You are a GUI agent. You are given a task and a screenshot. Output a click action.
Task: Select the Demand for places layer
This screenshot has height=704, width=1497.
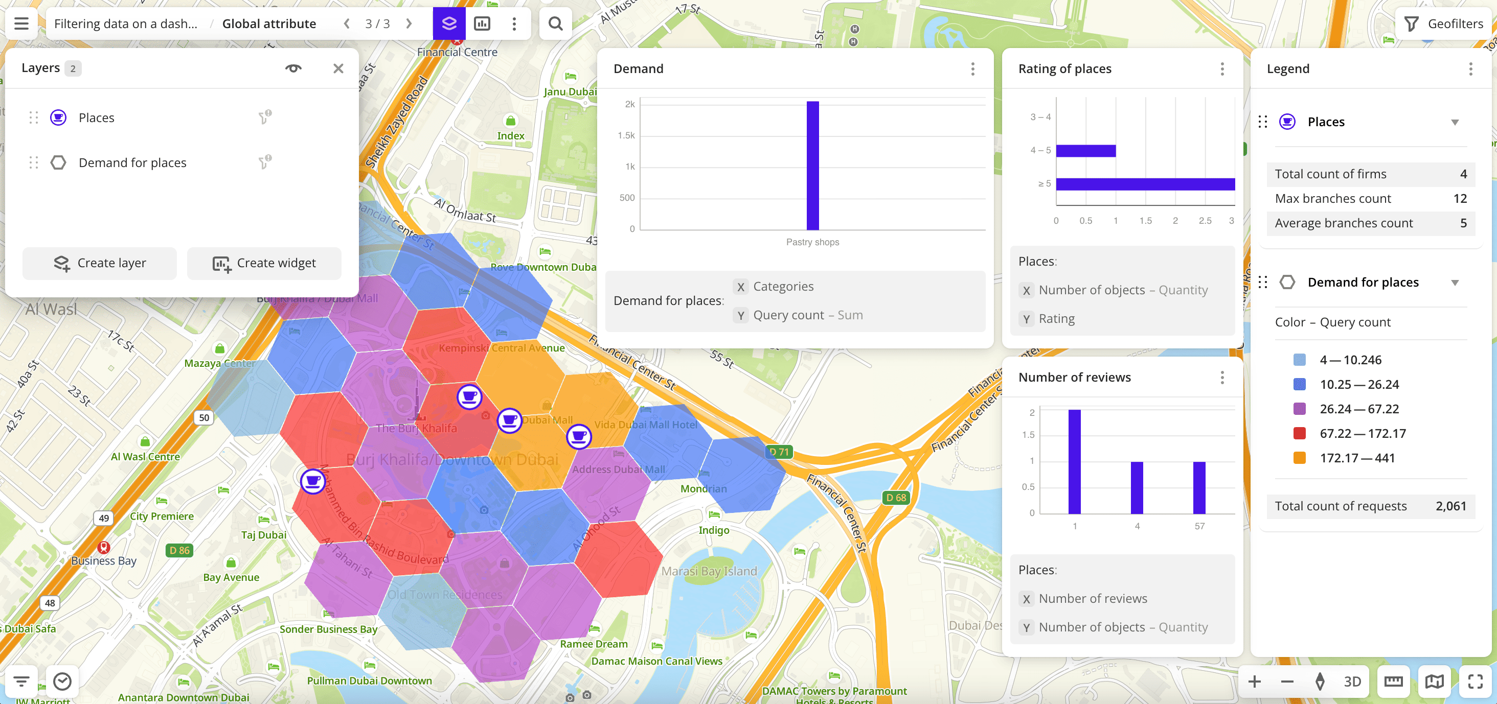tap(132, 162)
